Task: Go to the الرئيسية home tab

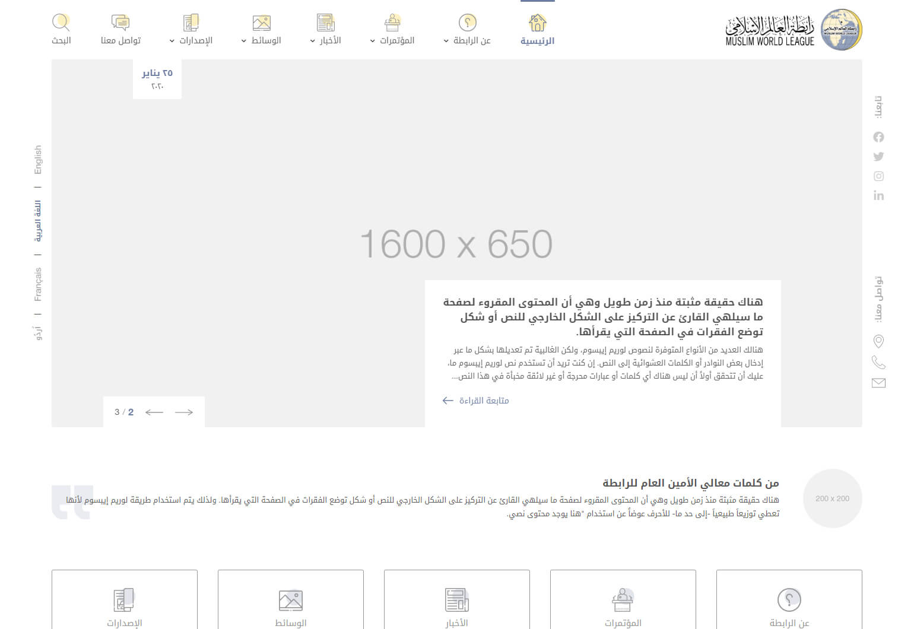Action: 537,30
